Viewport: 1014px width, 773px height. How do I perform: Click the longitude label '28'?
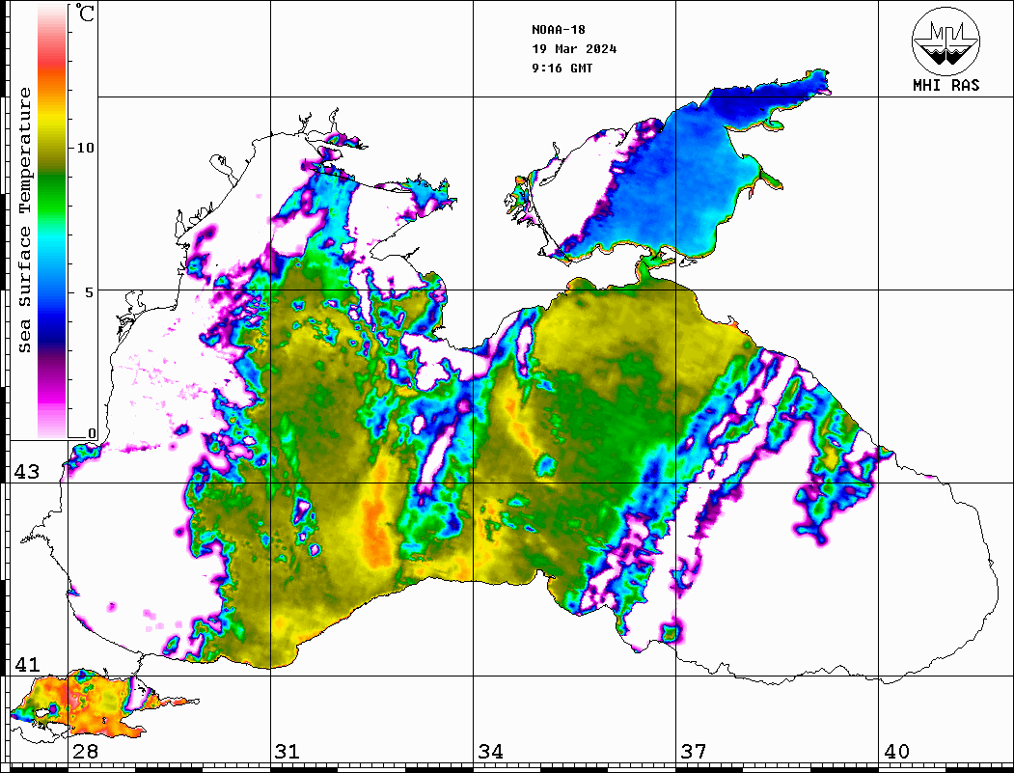click(85, 751)
